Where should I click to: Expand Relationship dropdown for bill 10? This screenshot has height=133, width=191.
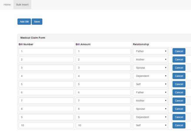(150, 125)
